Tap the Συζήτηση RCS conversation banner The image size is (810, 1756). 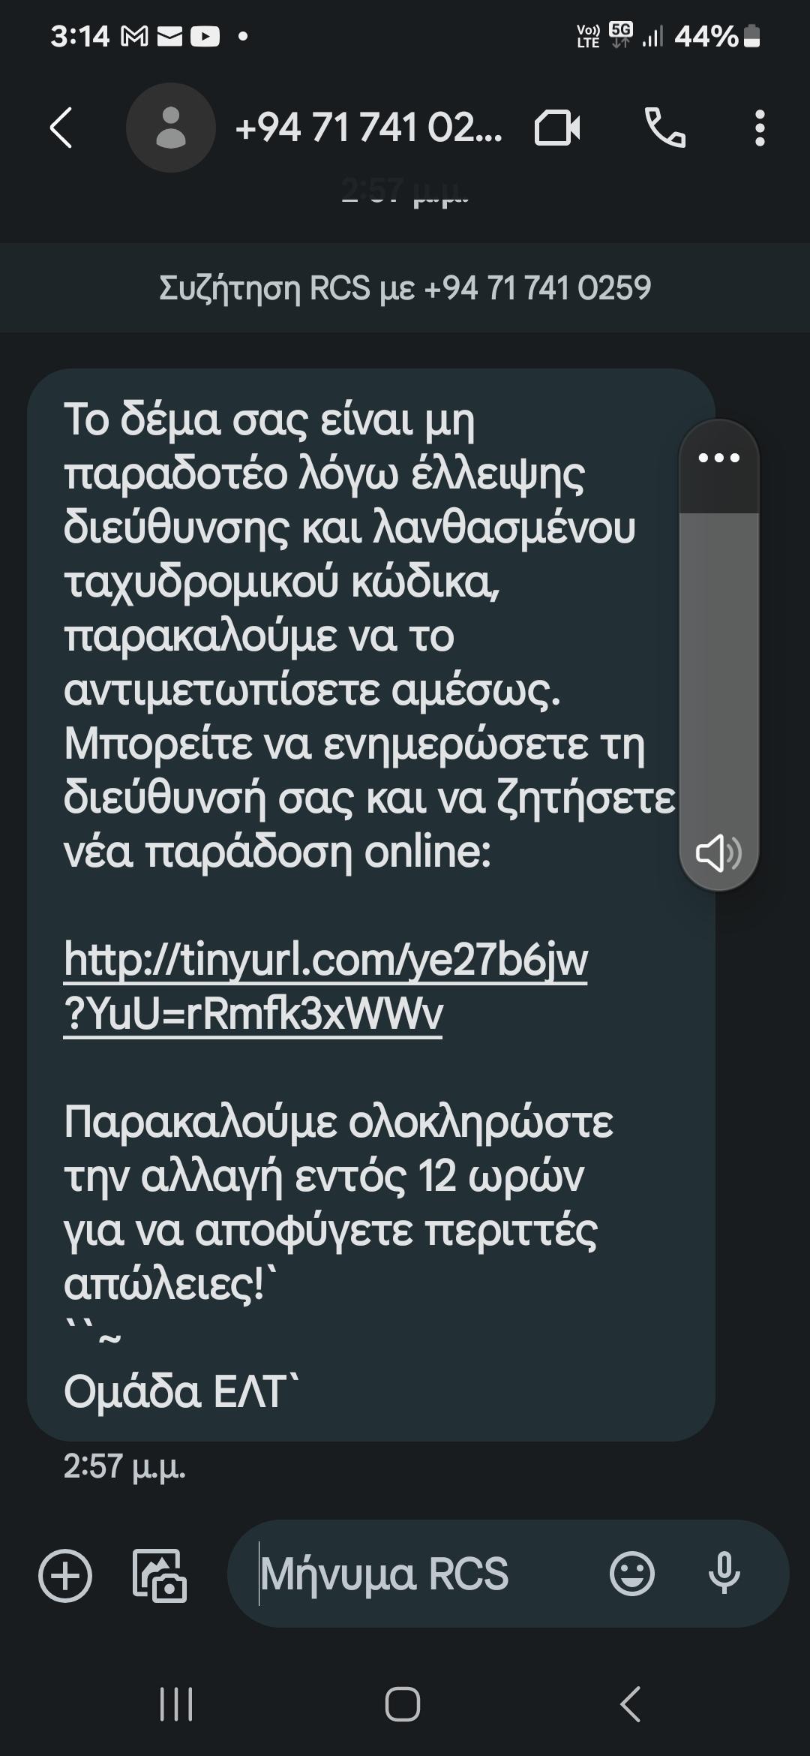[x=405, y=287]
